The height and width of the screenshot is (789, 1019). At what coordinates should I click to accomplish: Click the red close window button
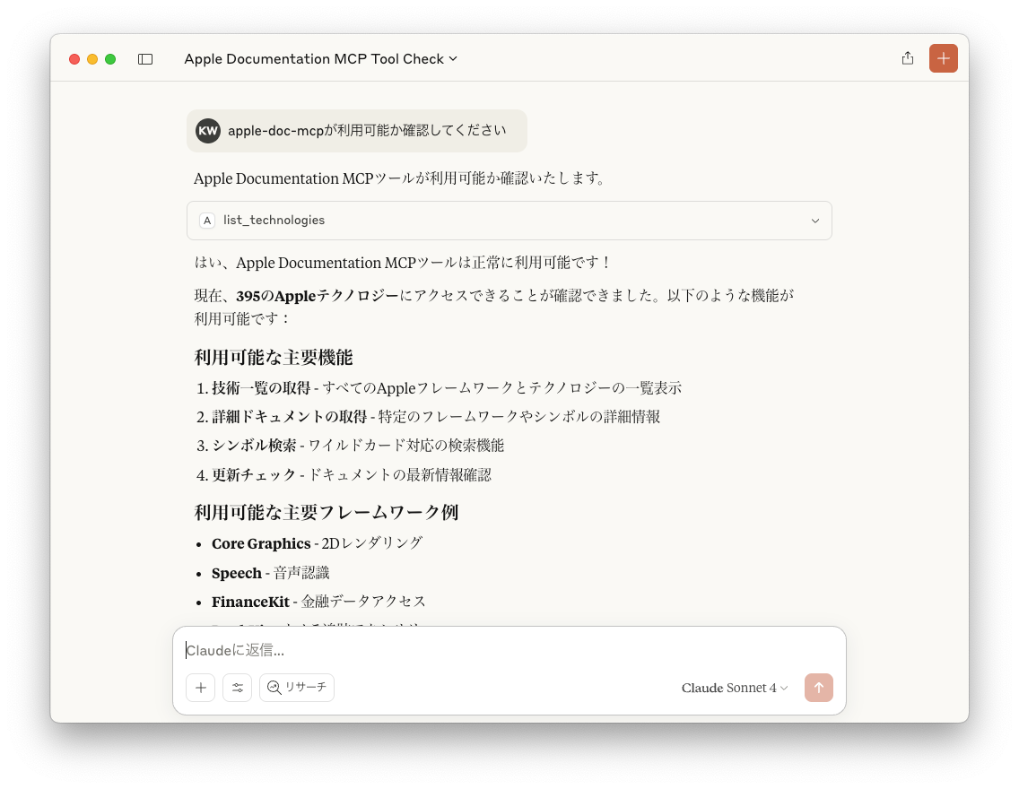click(x=74, y=59)
